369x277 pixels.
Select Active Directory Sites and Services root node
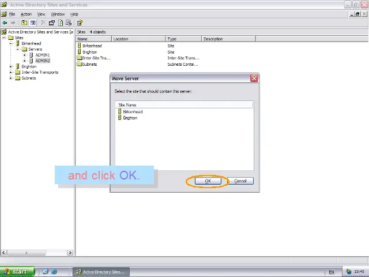[40, 32]
